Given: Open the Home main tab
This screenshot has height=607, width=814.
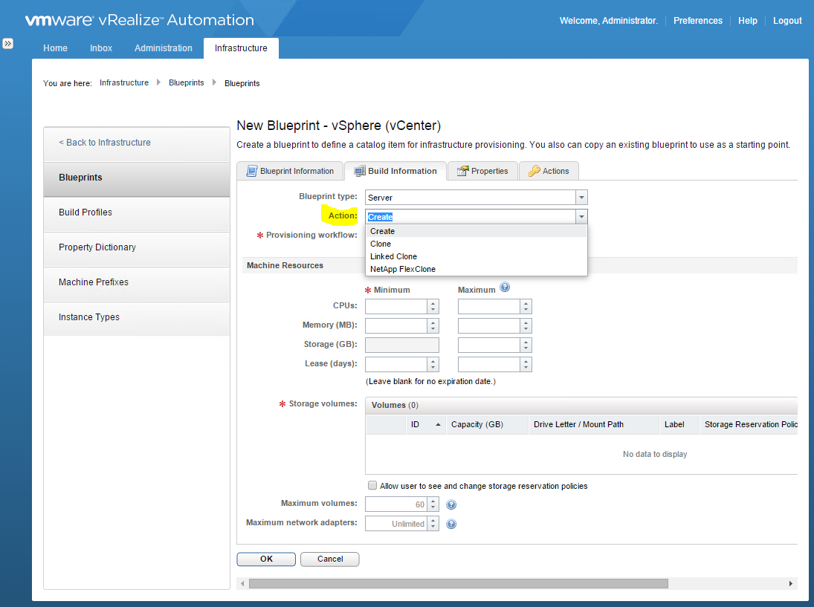Looking at the screenshot, I should pyautogui.click(x=55, y=48).
